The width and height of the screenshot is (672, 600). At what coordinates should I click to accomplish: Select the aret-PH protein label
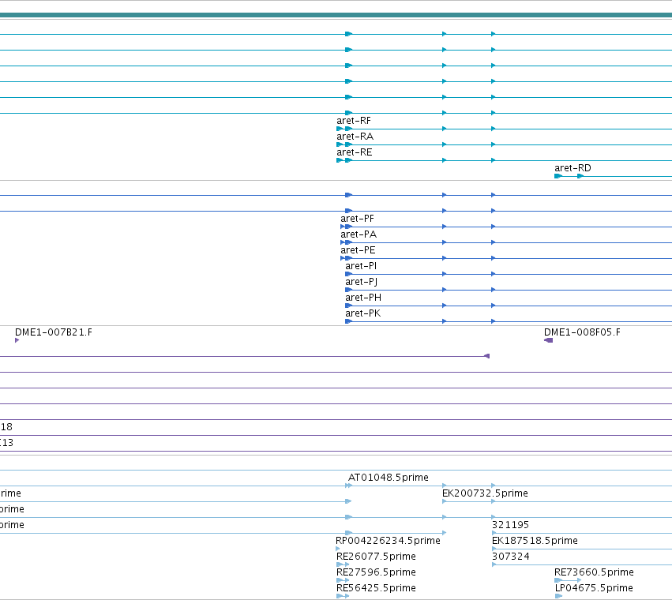(x=363, y=298)
